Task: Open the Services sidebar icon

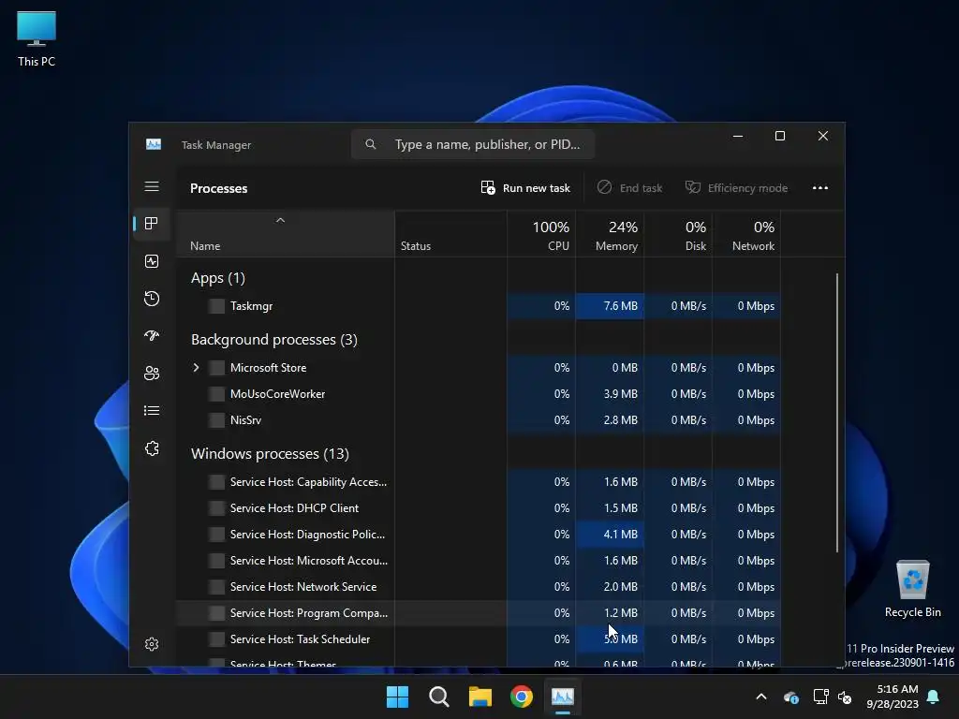Action: click(x=152, y=448)
